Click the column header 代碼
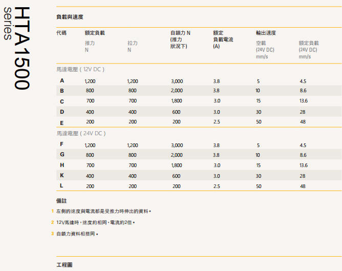 coord(61,33)
